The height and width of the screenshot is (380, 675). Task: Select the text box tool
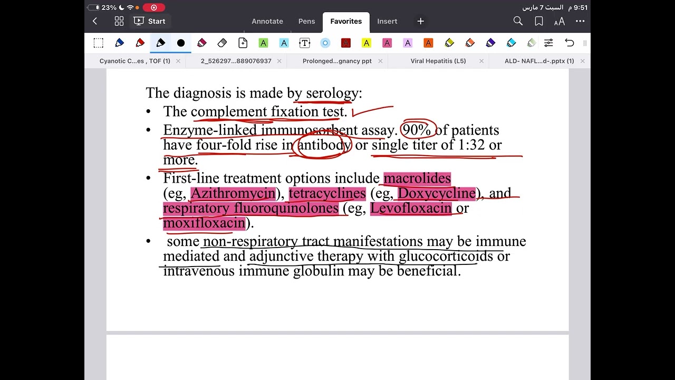click(x=304, y=43)
